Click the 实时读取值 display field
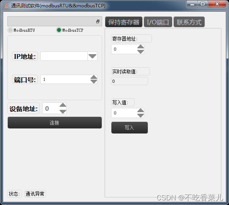This screenshot has width=229, height=205. 130,81
